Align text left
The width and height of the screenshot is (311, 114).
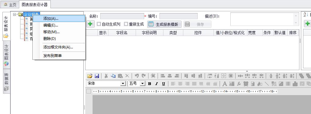click(173, 84)
